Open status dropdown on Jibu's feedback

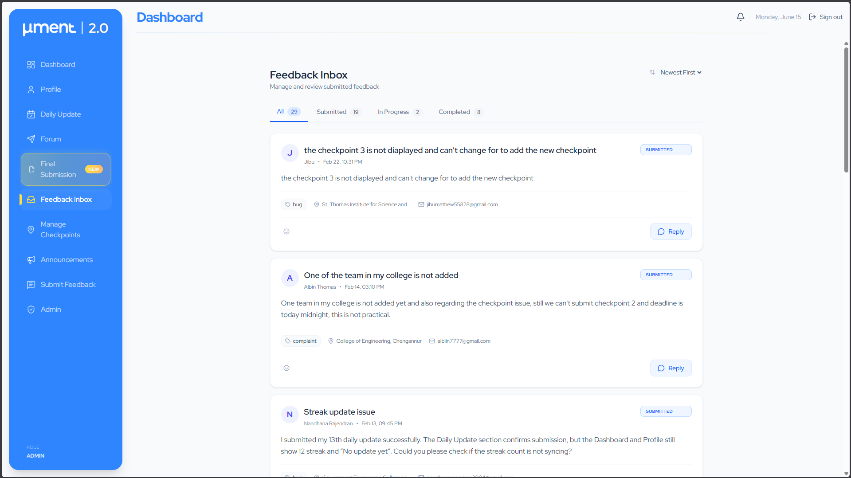pyautogui.click(x=666, y=150)
